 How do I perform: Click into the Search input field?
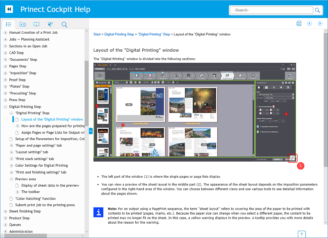271,10
